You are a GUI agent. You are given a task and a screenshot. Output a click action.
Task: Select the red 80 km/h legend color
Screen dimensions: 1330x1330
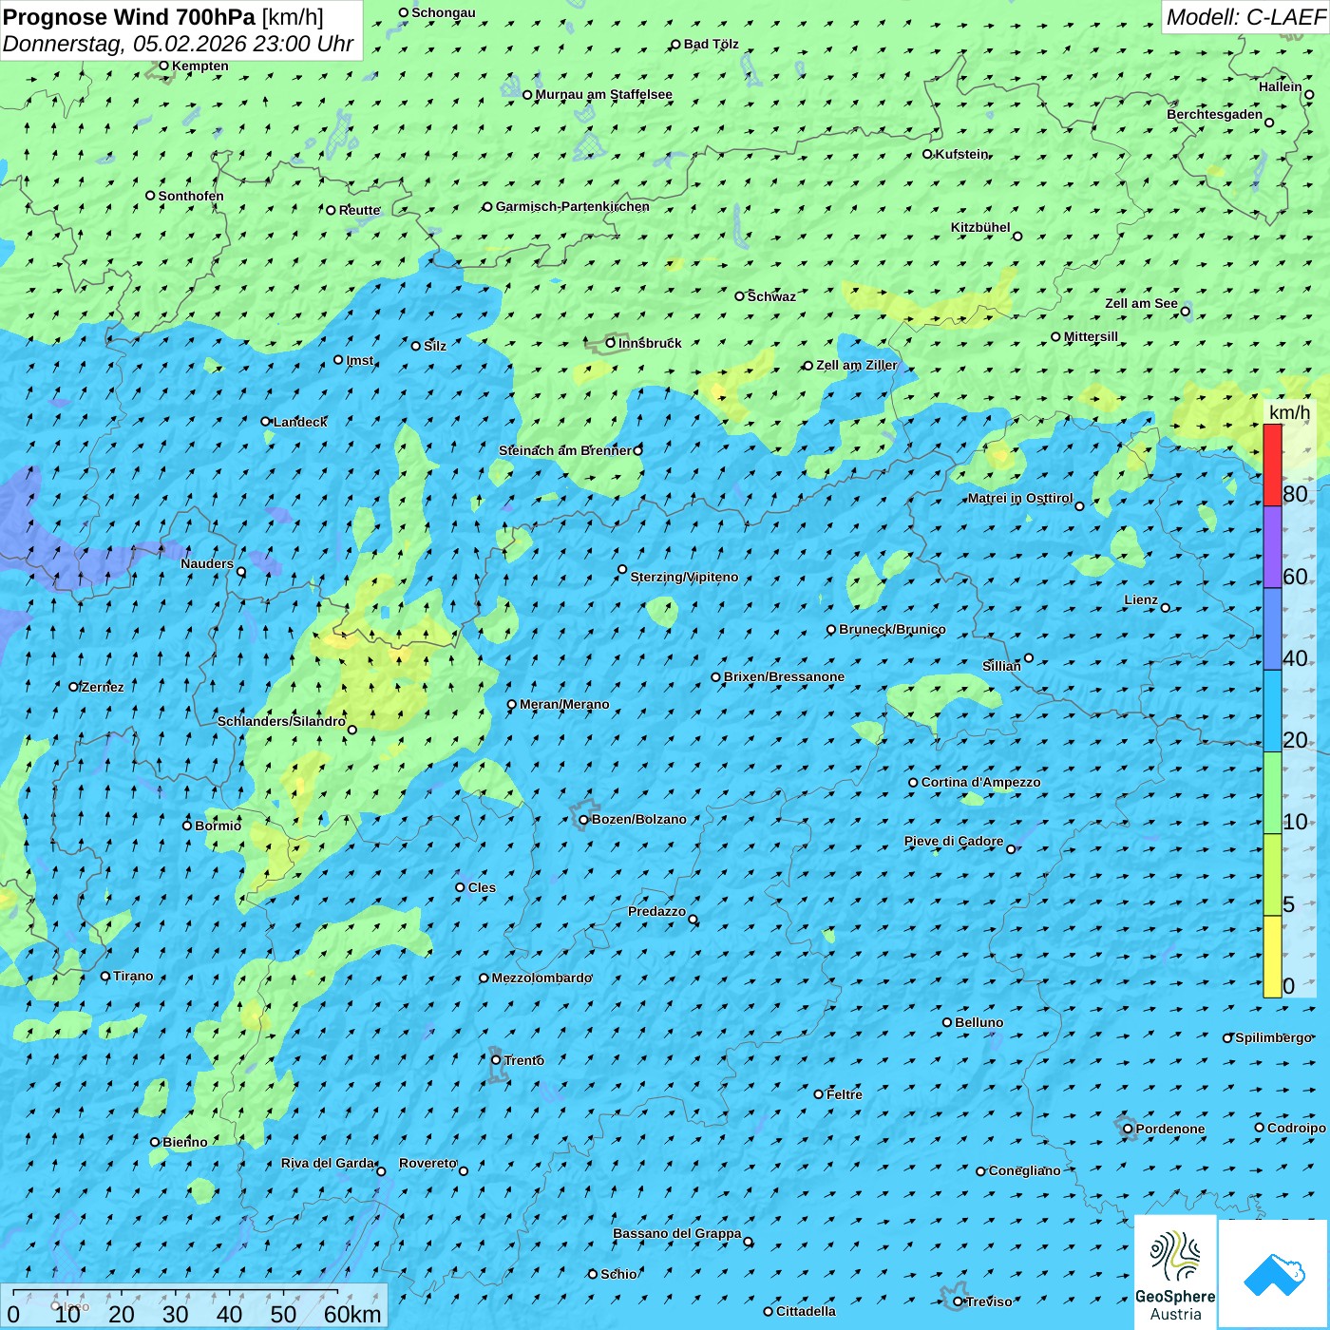pyautogui.click(x=1272, y=465)
